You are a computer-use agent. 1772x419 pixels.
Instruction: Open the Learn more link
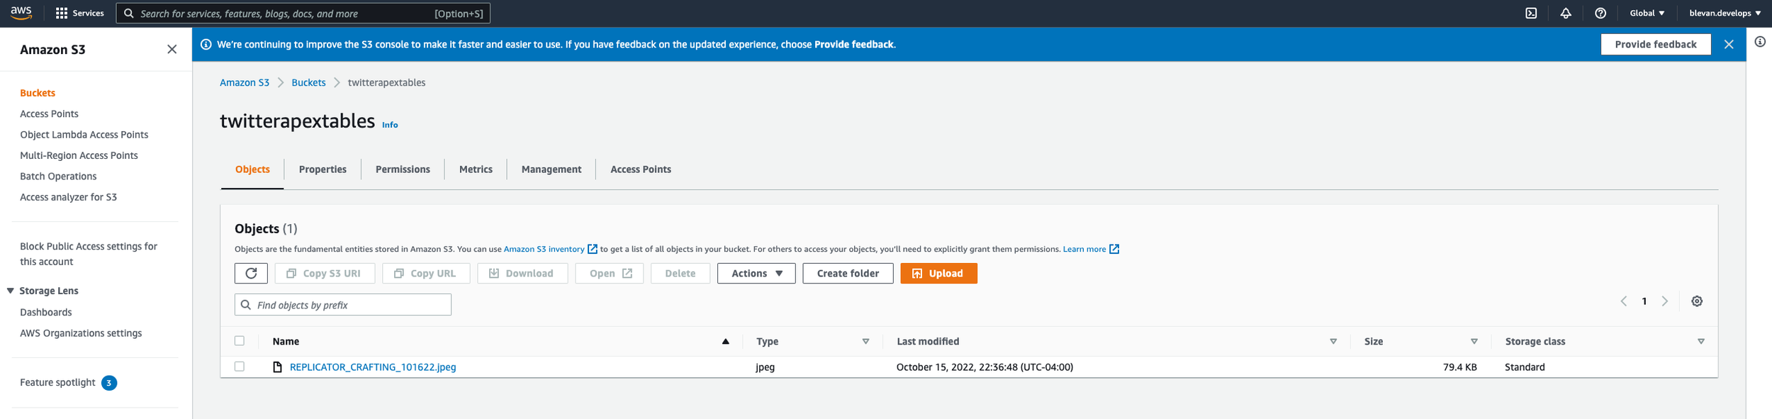pos(1084,249)
